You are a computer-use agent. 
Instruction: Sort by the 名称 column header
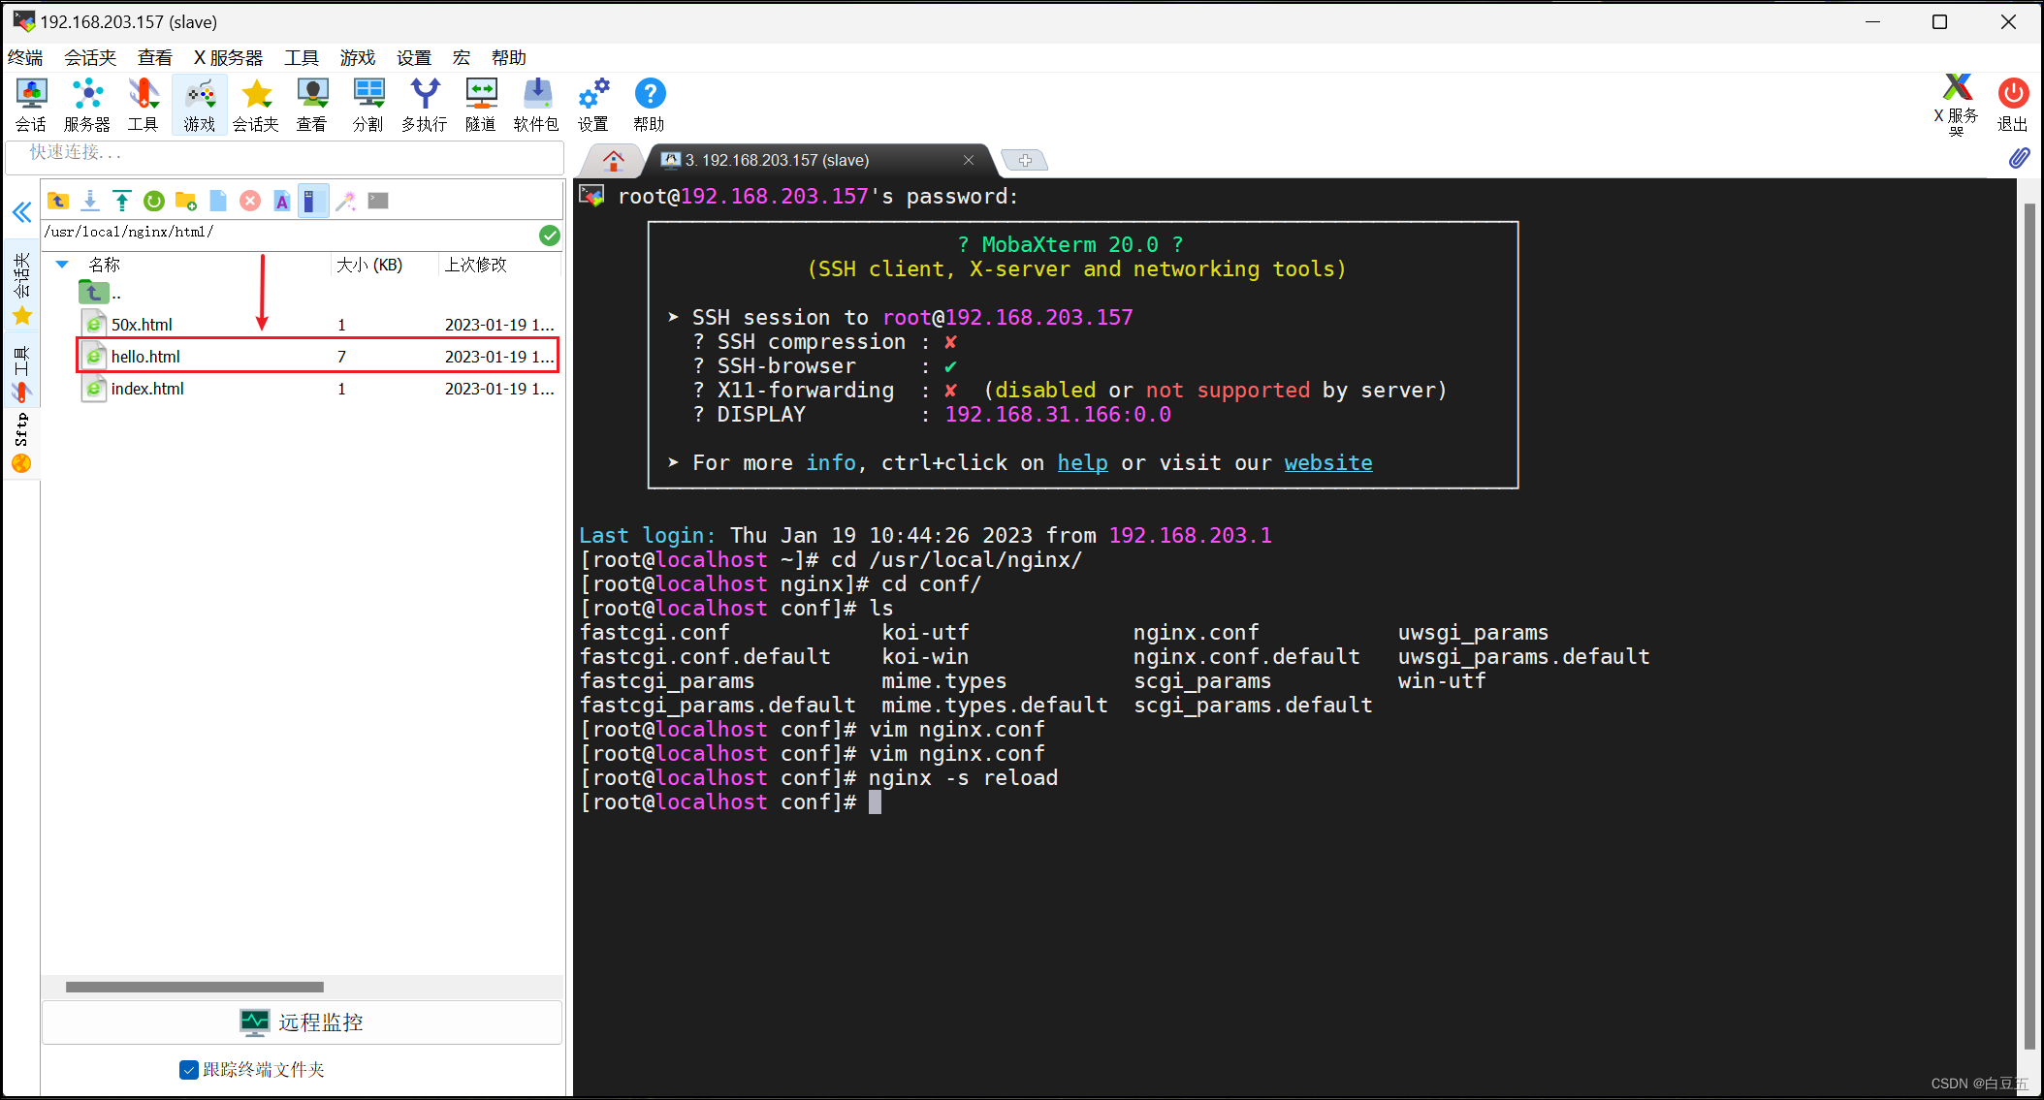pos(105,265)
